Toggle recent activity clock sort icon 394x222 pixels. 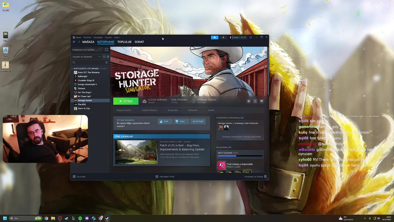coord(104,57)
